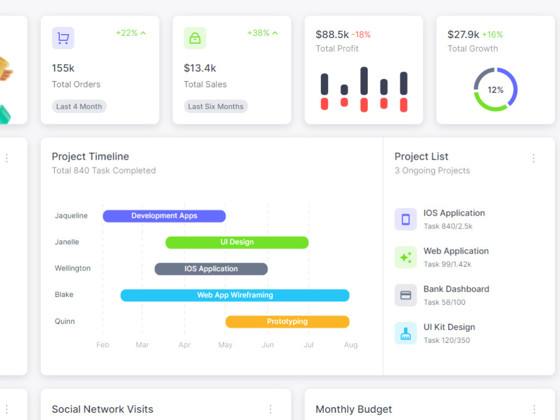This screenshot has height=420, width=560.
Task: Click the Jaqueline row label
Action: pos(71,216)
